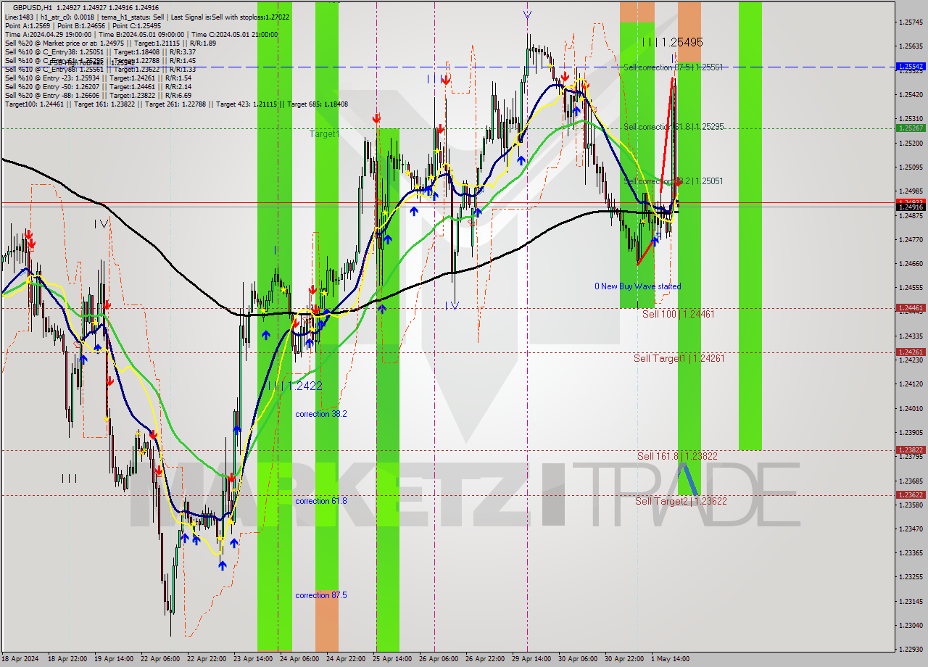
Task: Click the 1.25420 price axis label
Action: [x=911, y=94]
